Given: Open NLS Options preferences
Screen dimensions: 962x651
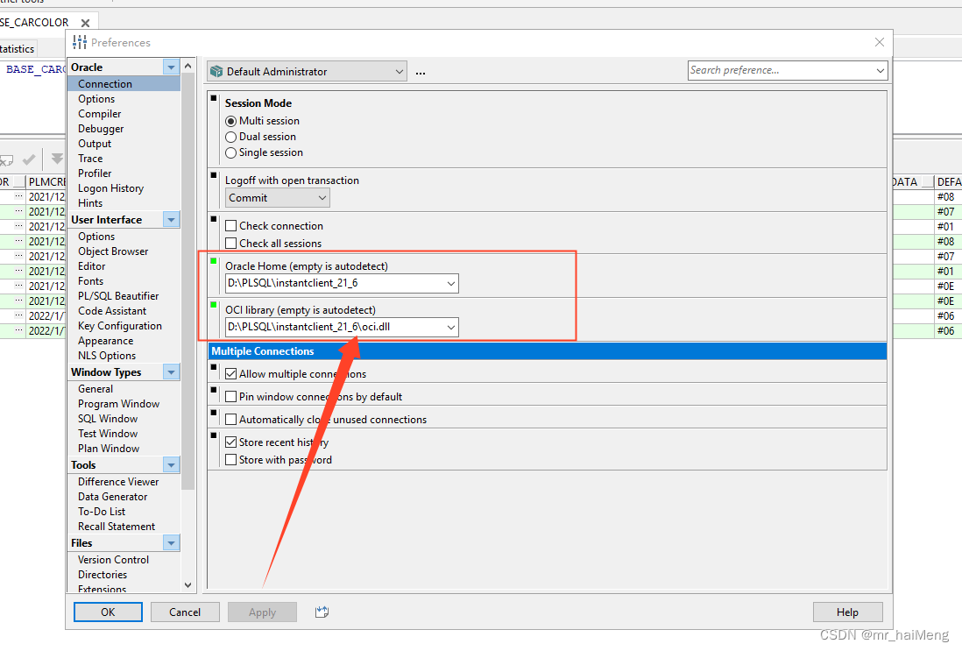Looking at the screenshot, I should [x=107, y=355].
